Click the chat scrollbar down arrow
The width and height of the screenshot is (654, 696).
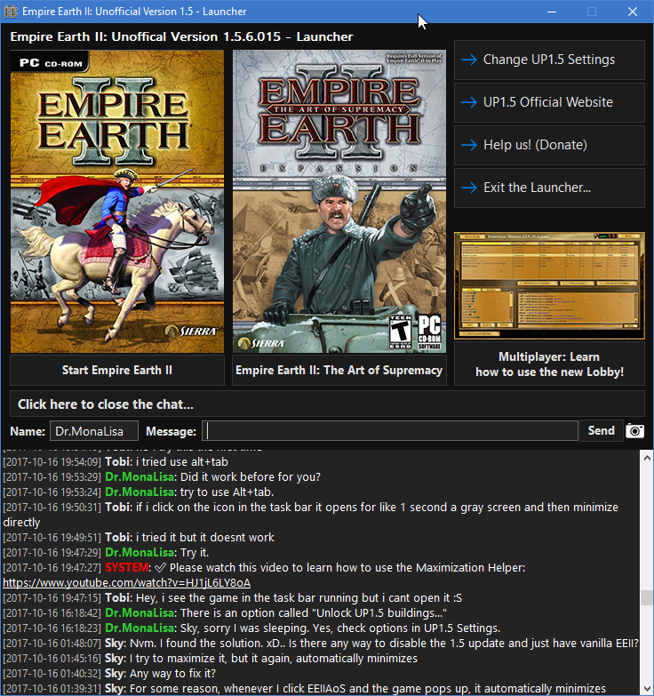(x=647, y=689)
